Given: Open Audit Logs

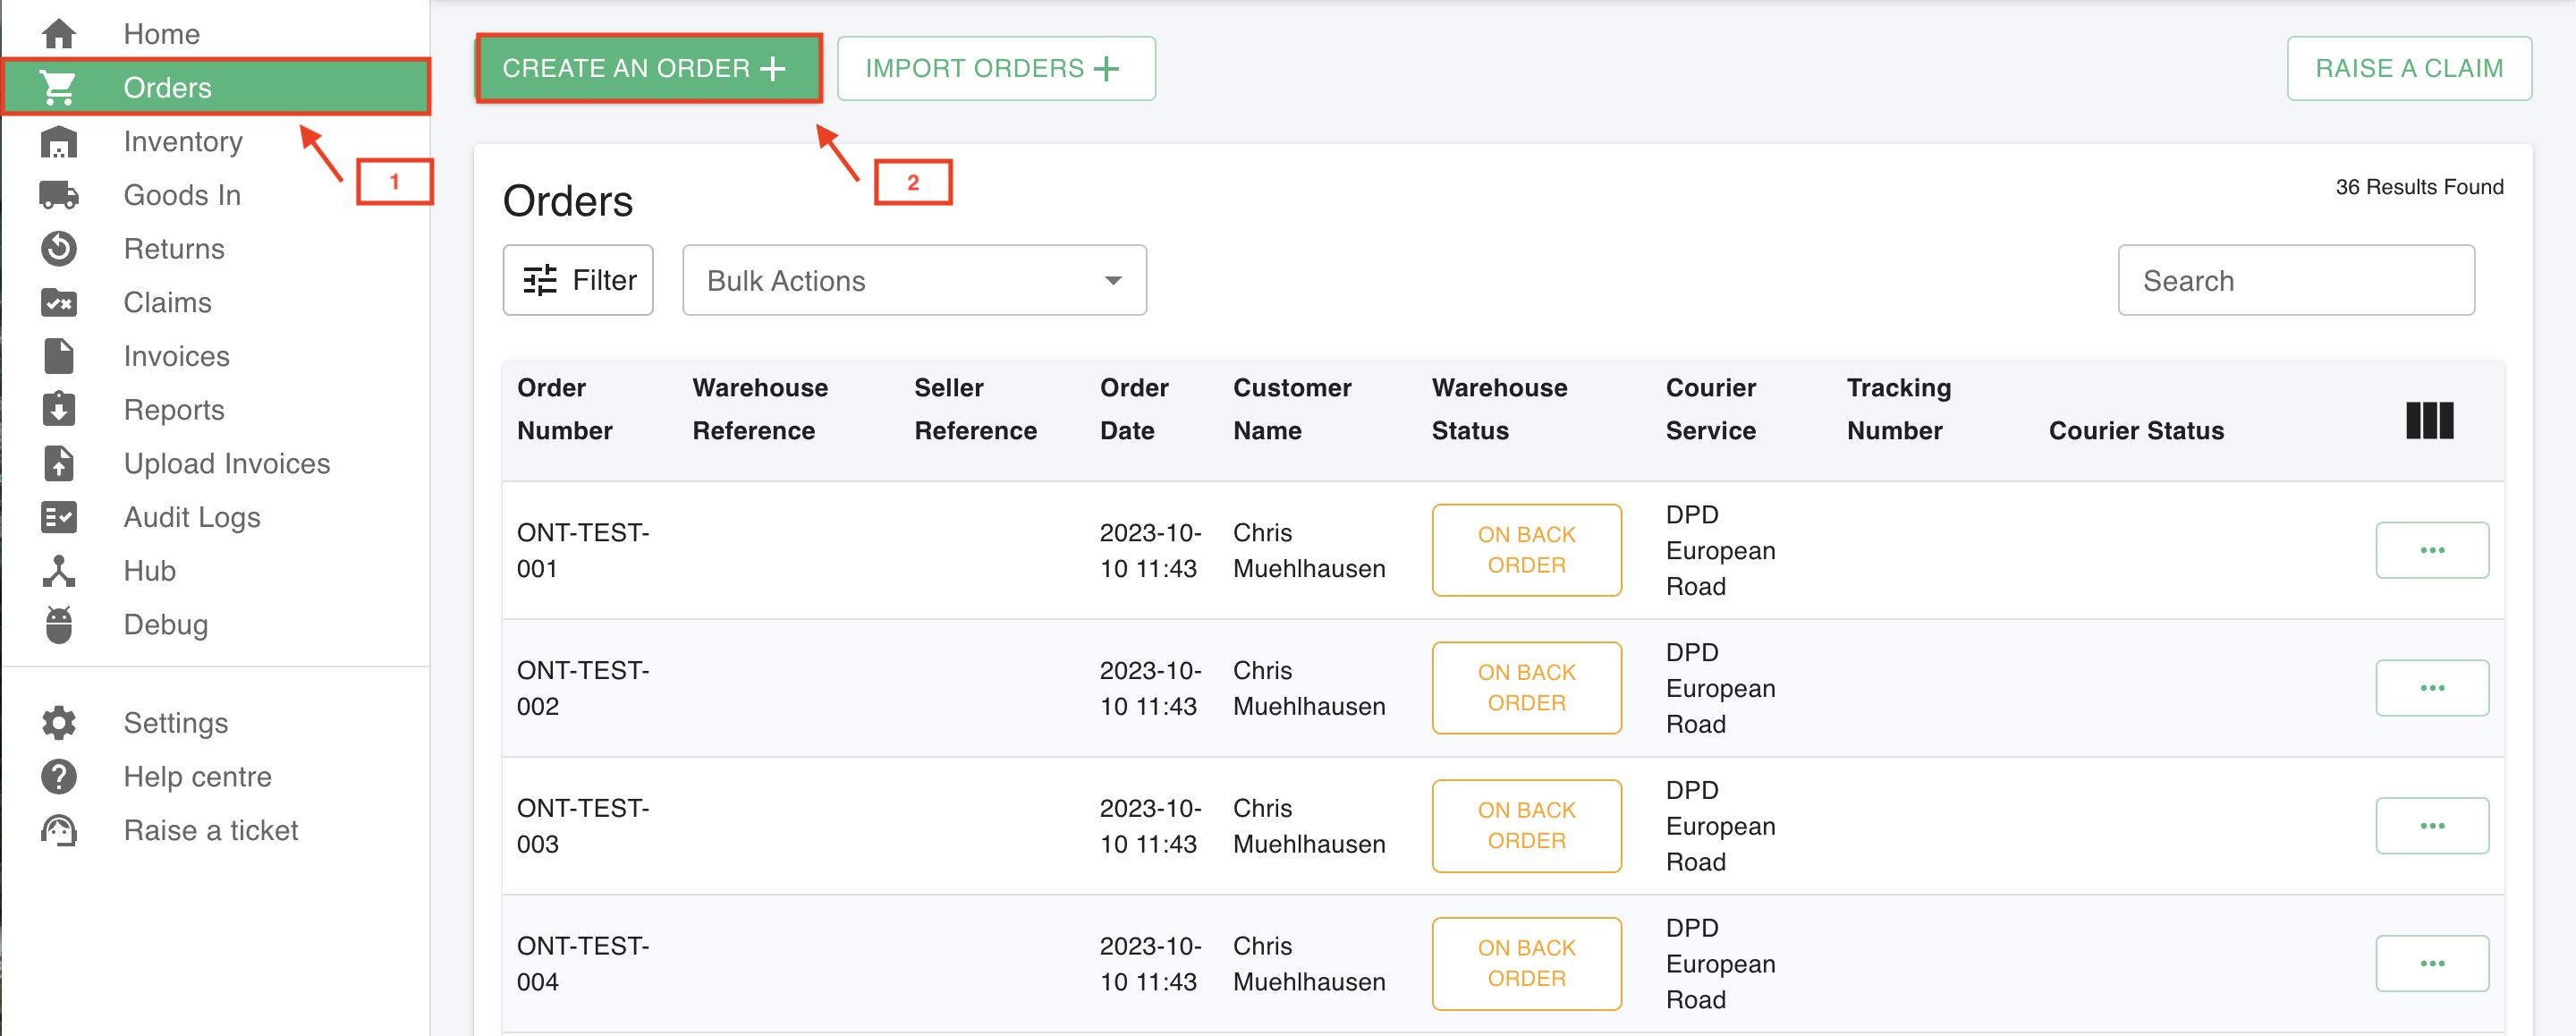Looking at the screenshot, I should (x=216, y=517).
